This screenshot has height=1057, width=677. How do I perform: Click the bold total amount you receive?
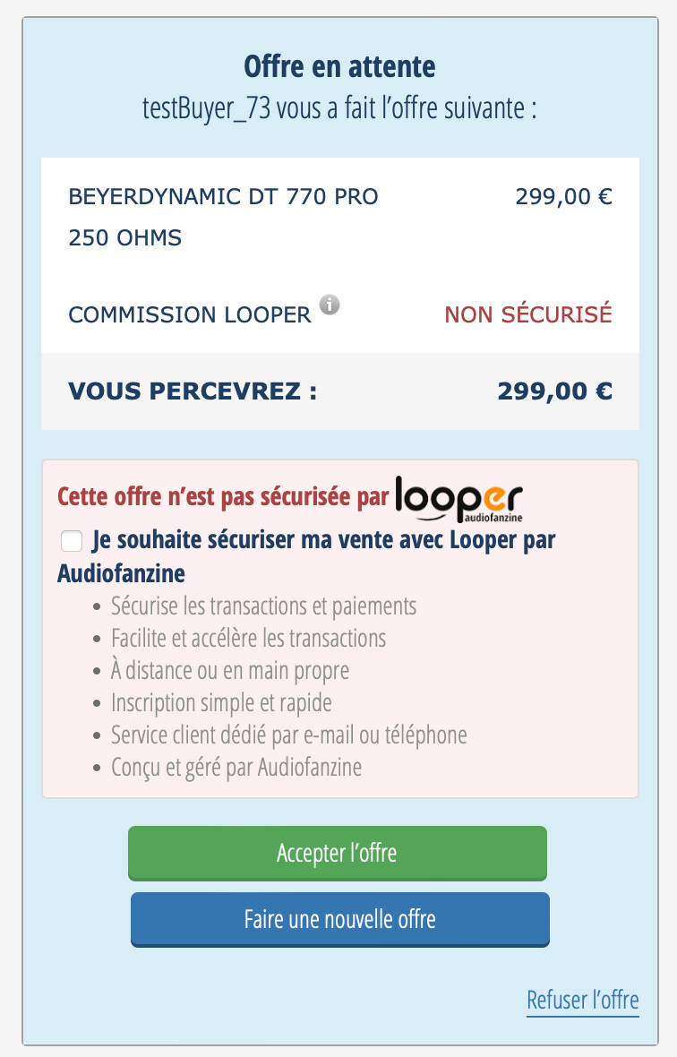click(554, 391)
